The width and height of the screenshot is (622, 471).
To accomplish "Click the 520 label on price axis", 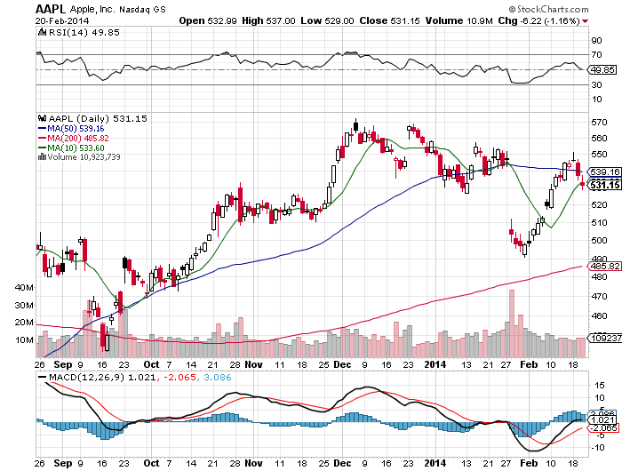I will click(599, 204).
